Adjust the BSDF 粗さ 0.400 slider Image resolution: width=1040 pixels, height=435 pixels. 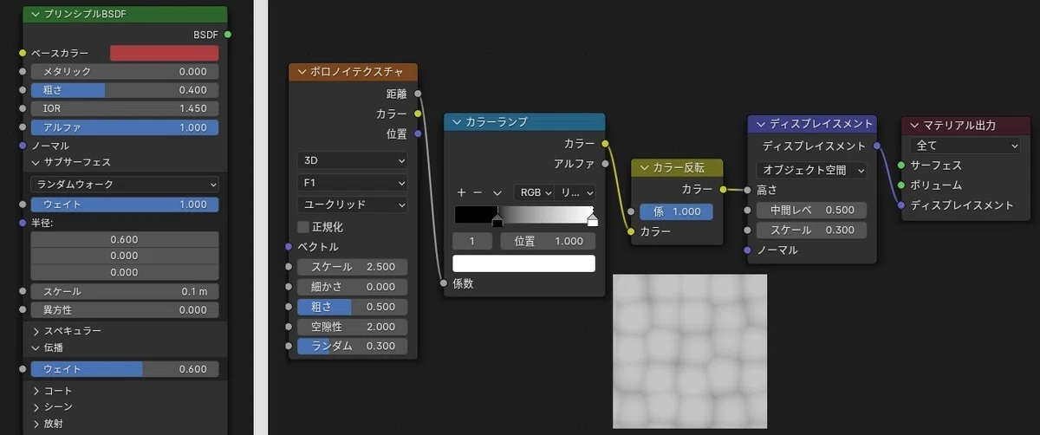point(125,90)
